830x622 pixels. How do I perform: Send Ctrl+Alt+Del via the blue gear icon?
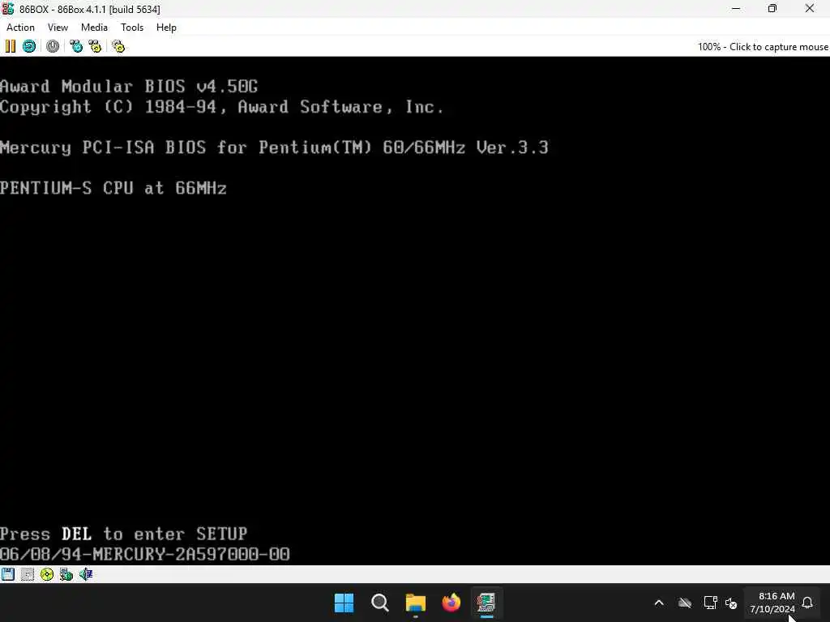point(76,46)
